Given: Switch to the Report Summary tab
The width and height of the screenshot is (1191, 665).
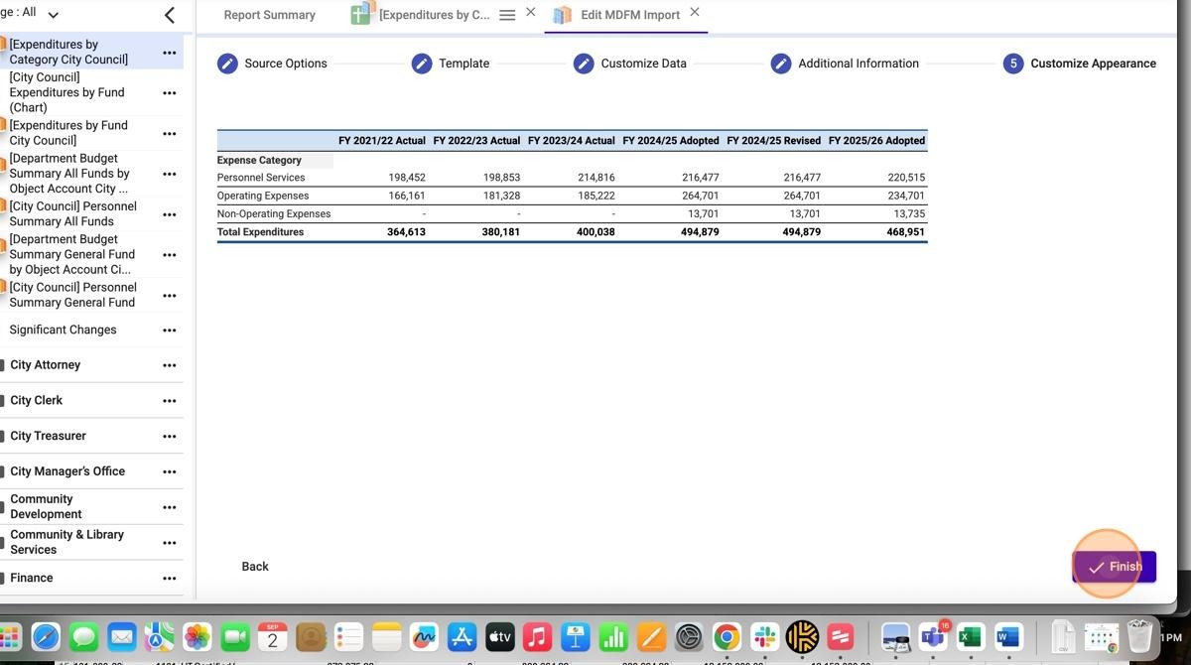Looking at the screenshot, I should pyautogui.click(x=270, y=15).
